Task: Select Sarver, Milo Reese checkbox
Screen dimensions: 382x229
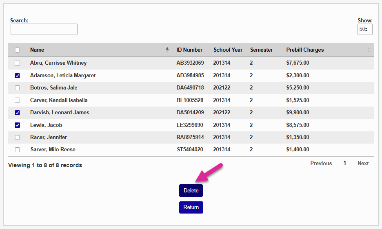Action: pyautogui.click(x=17, y=150)
